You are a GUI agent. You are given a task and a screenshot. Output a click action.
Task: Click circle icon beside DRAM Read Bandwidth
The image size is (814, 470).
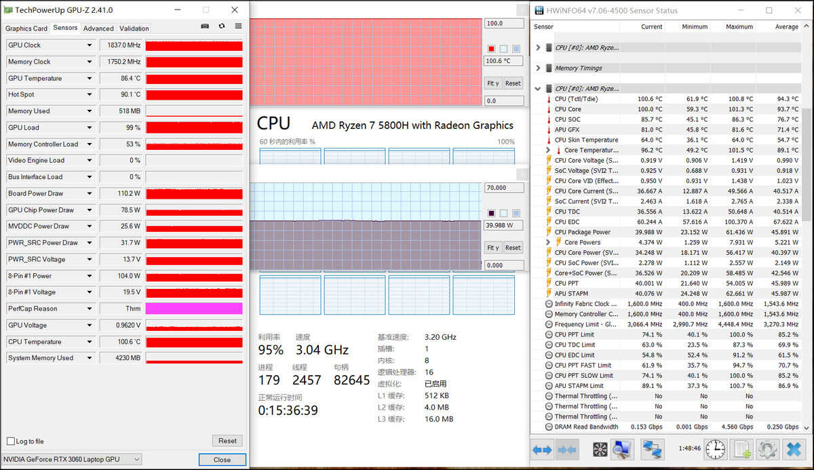[549, 427]
